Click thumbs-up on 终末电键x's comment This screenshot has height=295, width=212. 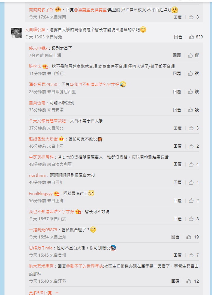pyautogui.click(x=190, y=55)
